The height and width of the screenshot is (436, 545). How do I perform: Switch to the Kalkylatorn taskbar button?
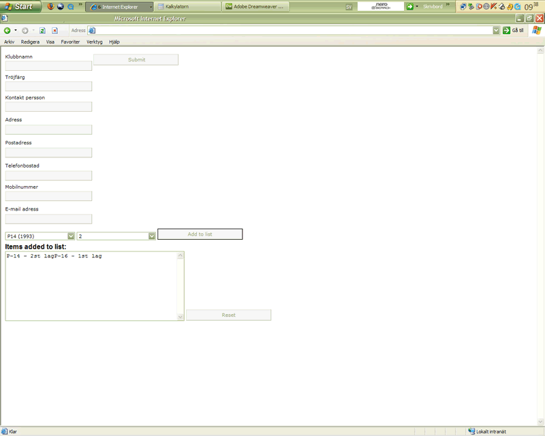click(x=188, y=7)
